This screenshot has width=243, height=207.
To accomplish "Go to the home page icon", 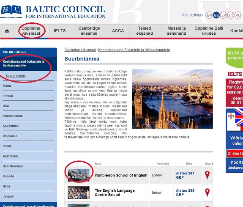I will [7, 31].
